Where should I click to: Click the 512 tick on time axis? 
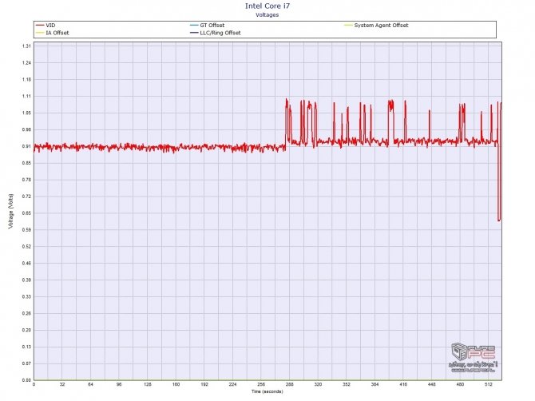[488, 384]
